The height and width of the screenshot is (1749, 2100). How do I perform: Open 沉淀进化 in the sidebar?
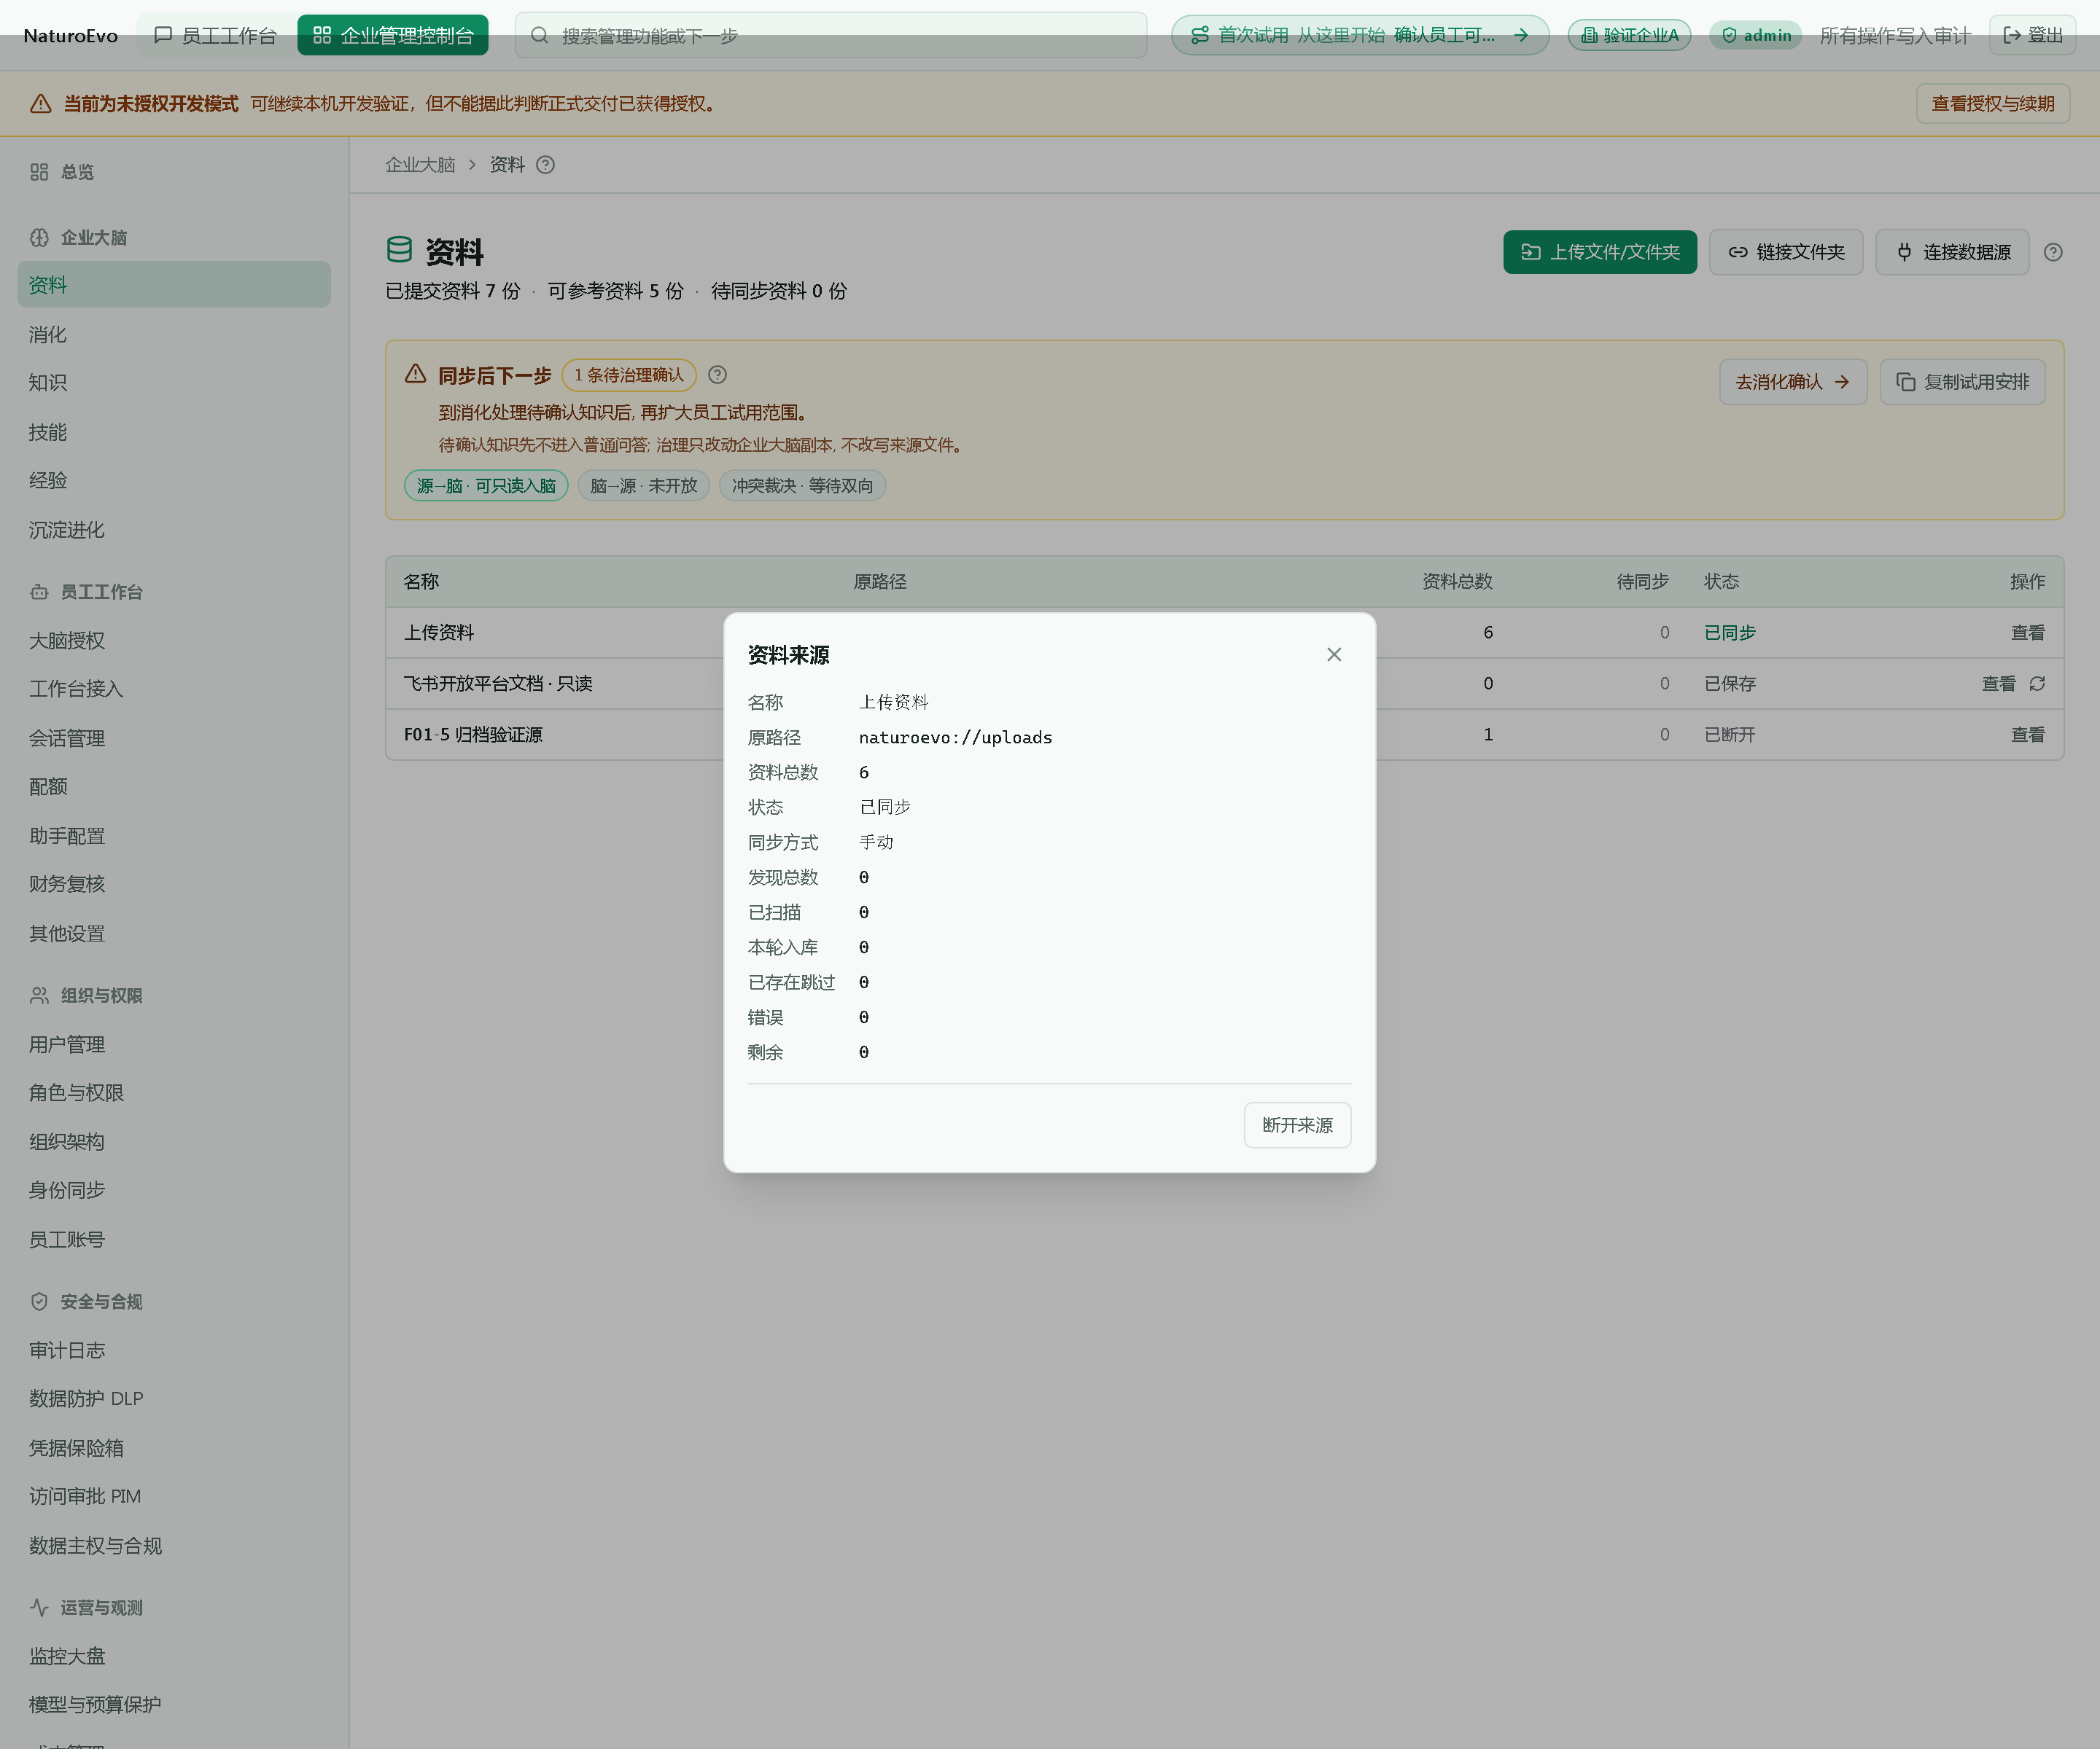174,530
